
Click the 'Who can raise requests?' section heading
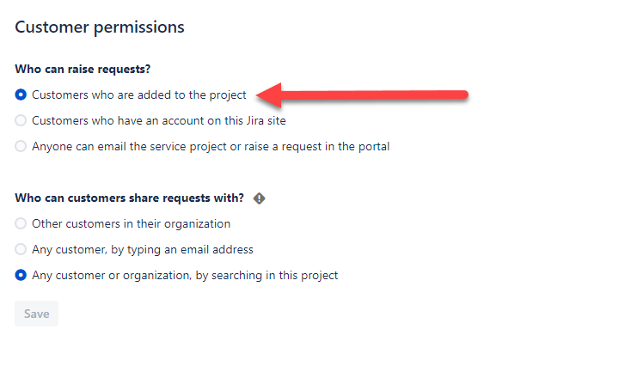pos(83,70)
